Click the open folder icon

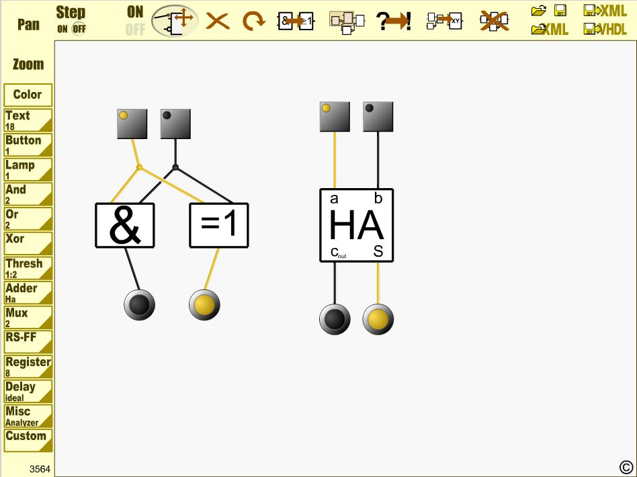tap(539, 10)
